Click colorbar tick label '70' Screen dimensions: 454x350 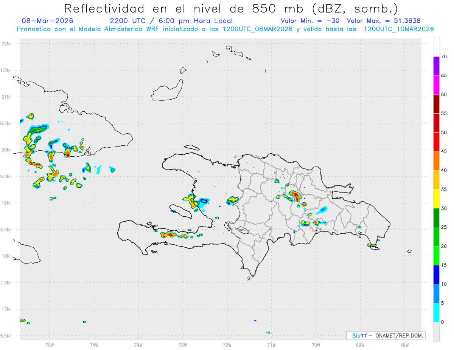click(444, 57)
